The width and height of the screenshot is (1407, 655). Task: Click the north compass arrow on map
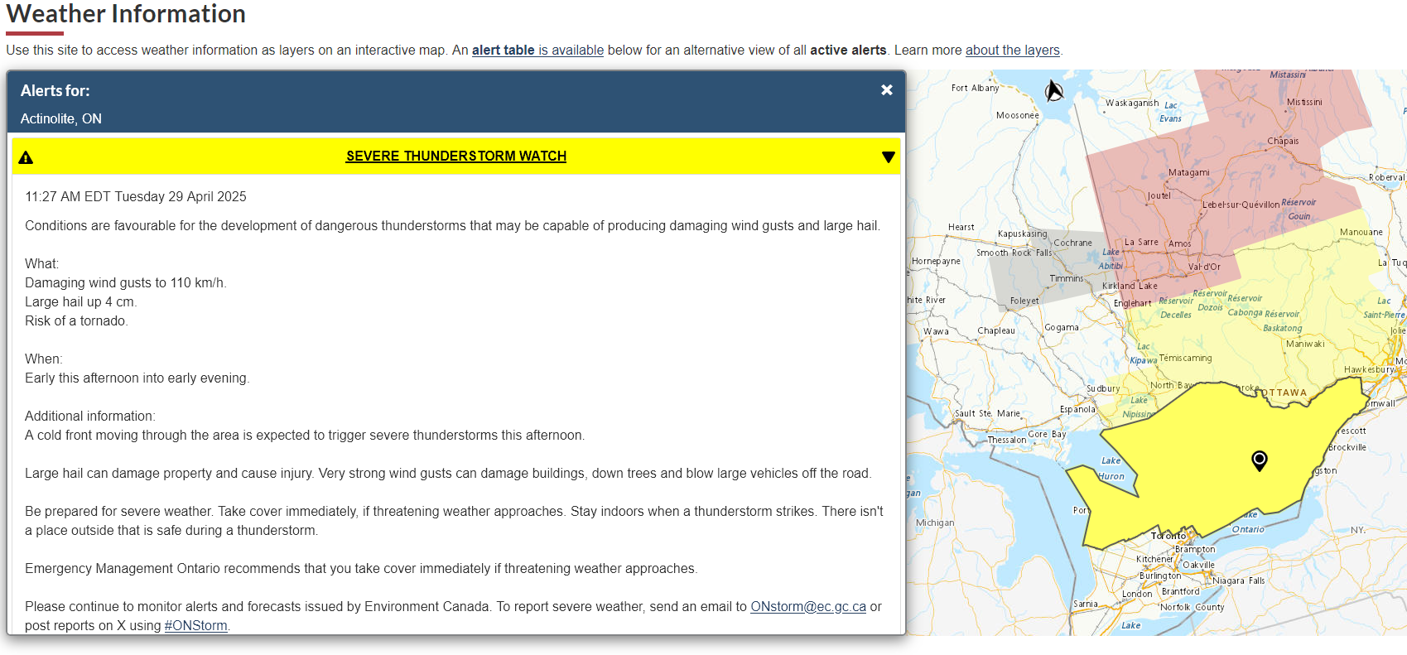(x=1053, y=90)
